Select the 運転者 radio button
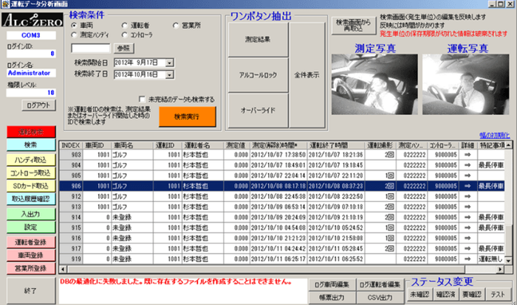 click(x=123, y=25)
